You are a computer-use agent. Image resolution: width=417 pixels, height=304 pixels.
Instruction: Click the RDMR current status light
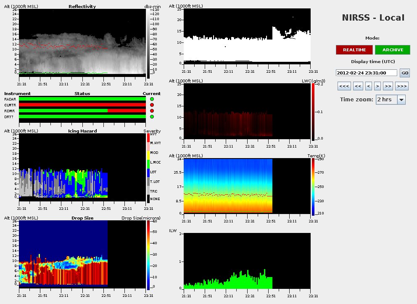click(152, 111)
